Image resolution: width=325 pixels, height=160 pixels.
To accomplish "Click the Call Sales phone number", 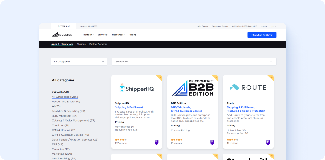I will [x=245, y=26].
